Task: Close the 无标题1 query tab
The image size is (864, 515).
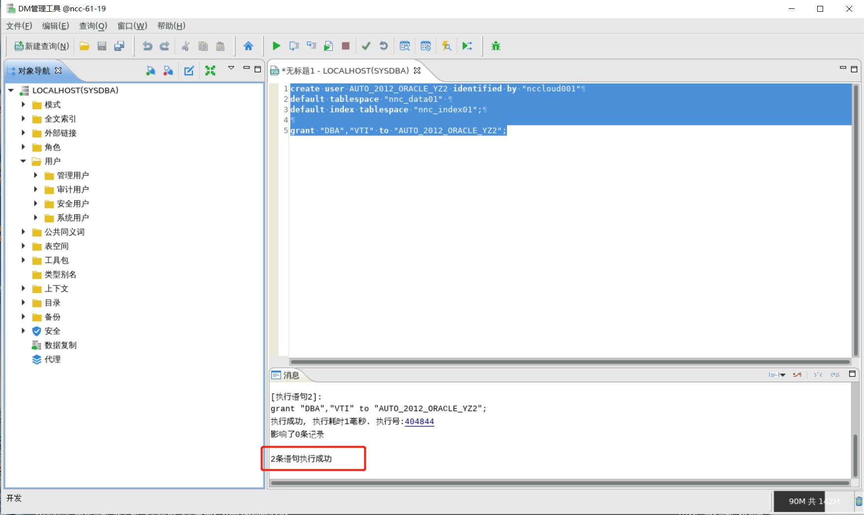Action: (417, 70)
